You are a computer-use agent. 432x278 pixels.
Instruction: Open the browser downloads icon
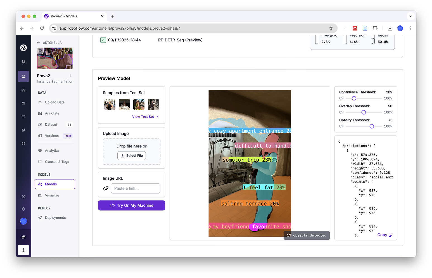(x=390, y=28)
